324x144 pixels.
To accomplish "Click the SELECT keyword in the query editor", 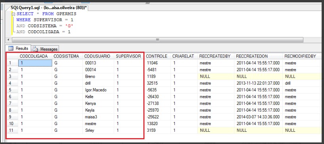I will (25, 14).
